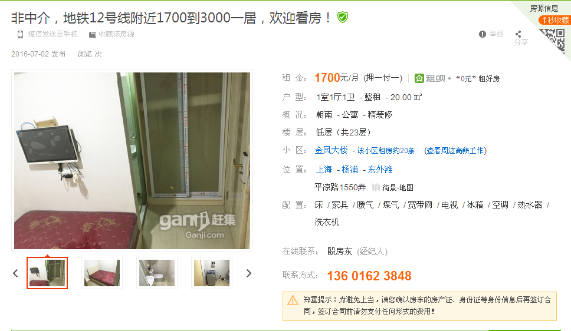Select the washing machine photo thumbnail

click(x=212, y=273)
